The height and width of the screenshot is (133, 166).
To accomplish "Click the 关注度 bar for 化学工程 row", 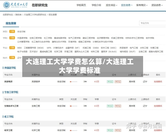I will tap(74, 130).
